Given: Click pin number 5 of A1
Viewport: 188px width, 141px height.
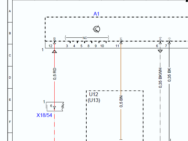Looking at the screenshot, I should tap(81, 46).
